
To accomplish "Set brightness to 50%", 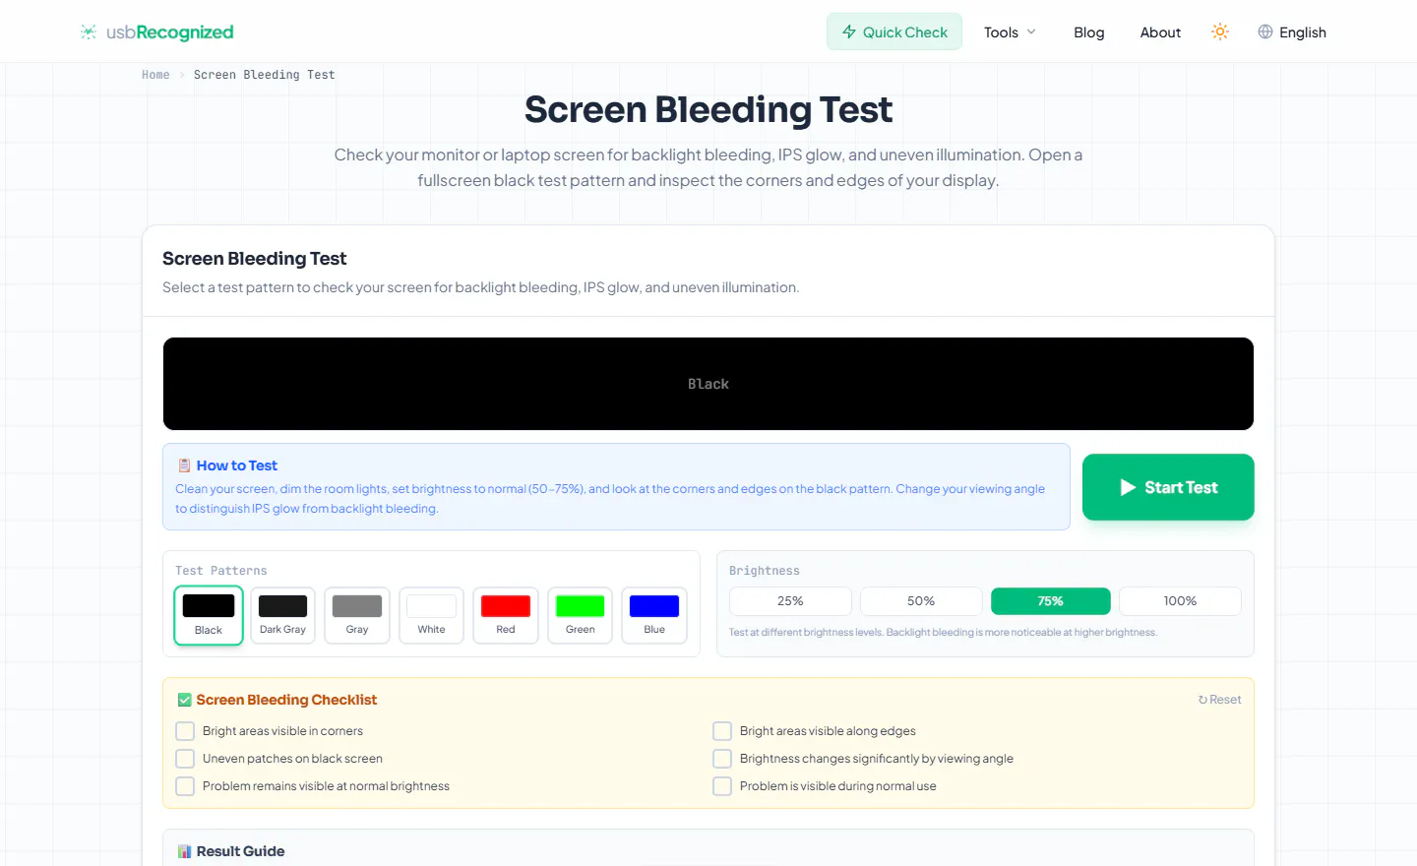I will click(921, 601).
